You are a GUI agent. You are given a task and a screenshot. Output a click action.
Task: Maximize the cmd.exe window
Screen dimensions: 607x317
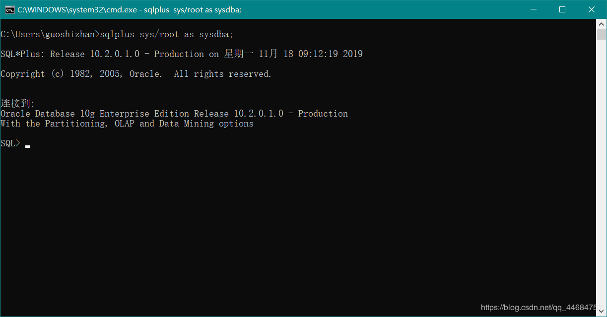coord(562,9)
